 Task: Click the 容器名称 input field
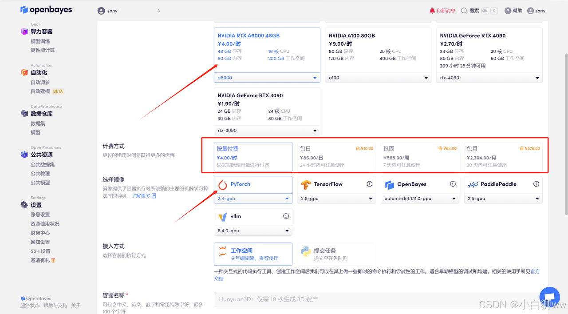(x=378, y=299)
